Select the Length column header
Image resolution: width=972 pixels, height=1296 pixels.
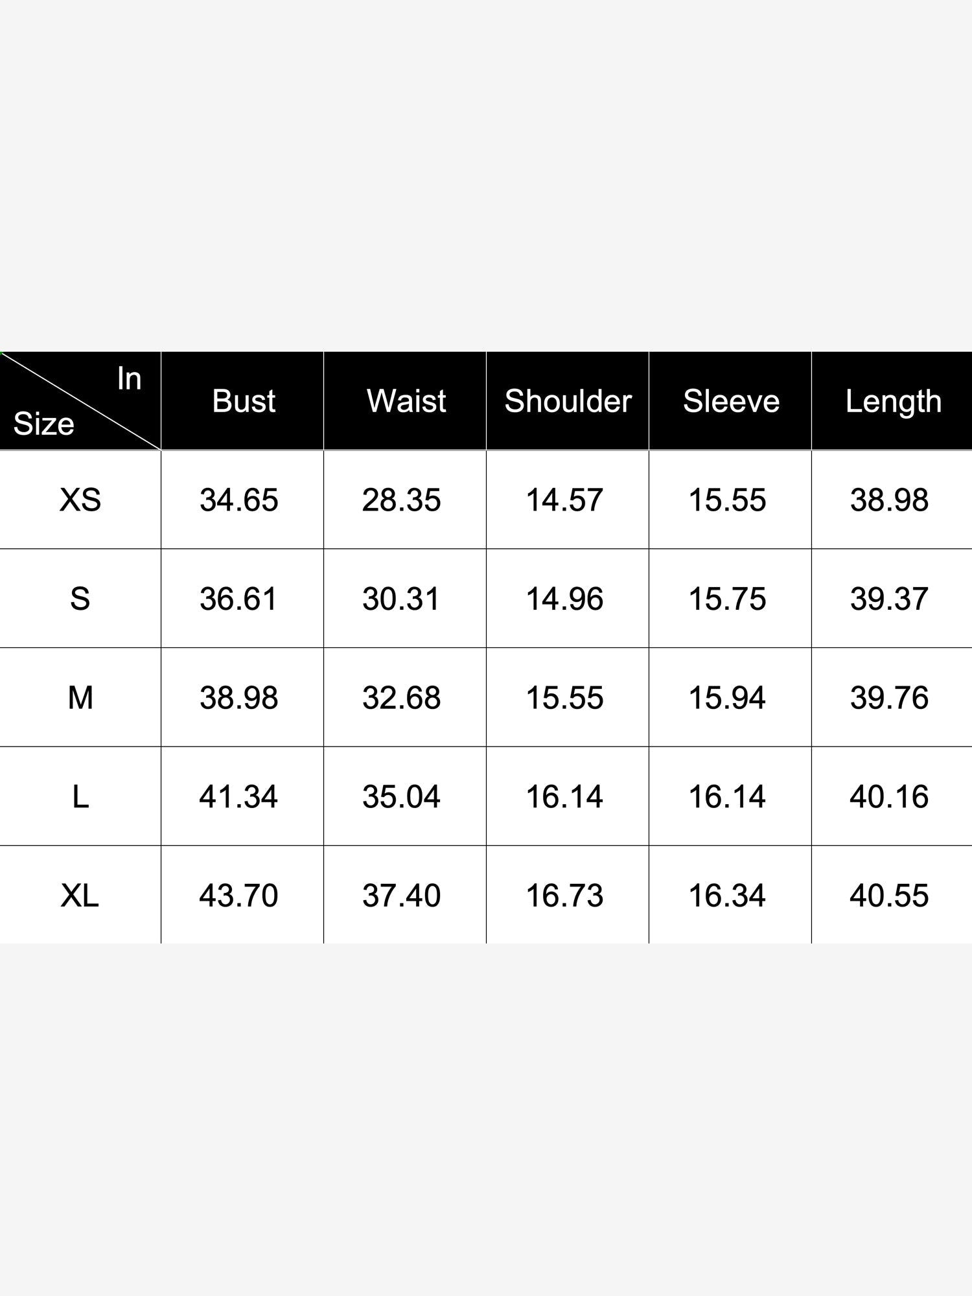[x=893, y=402]
